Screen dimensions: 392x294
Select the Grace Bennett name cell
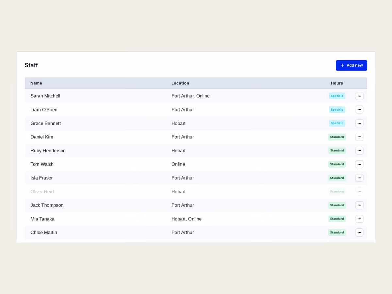point(46,123)
